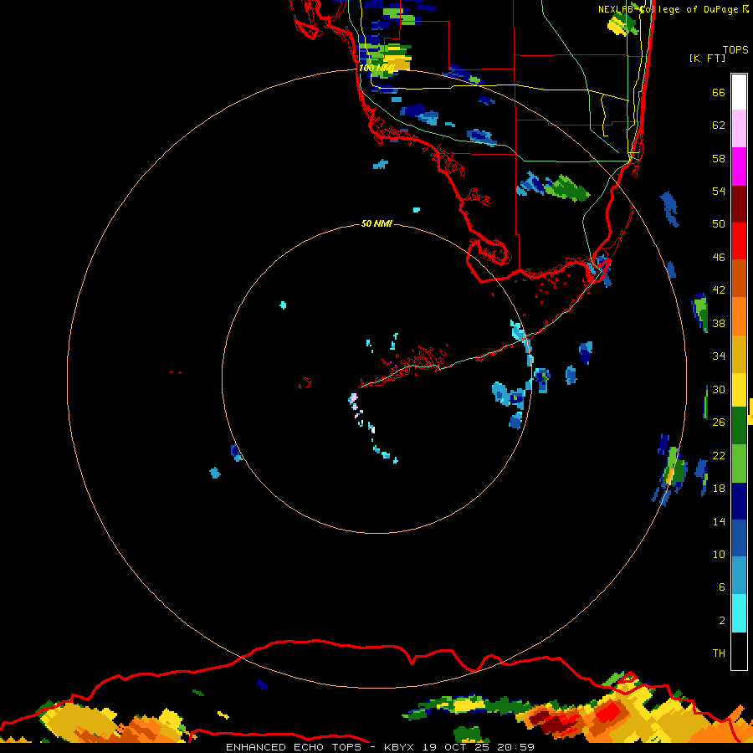Click the "38" legend value

pyautogui.click(x=719, y=323)
